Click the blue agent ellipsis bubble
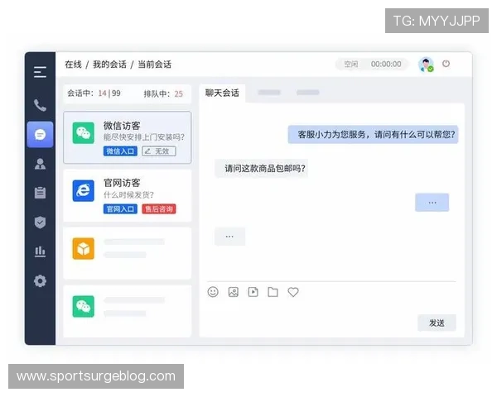 click(432, 203)
